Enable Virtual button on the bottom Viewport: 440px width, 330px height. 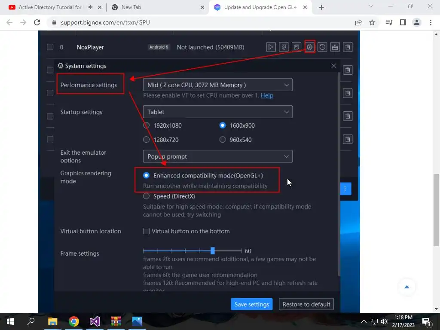tap(146, 231)
